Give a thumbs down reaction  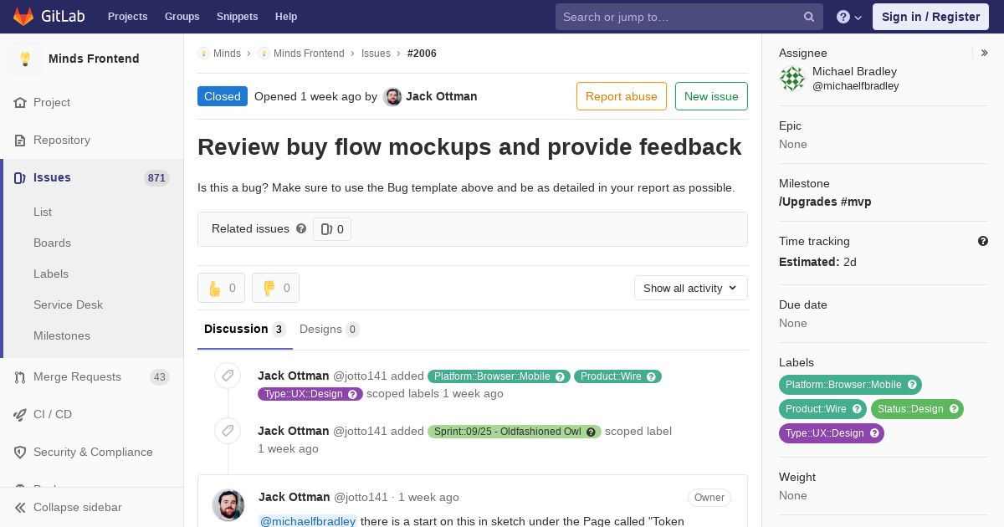tap(275, 288)
